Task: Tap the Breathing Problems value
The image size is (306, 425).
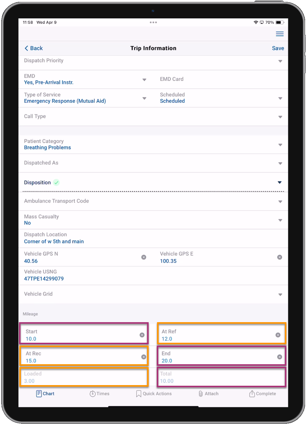Action: click(x=48, y=148)
